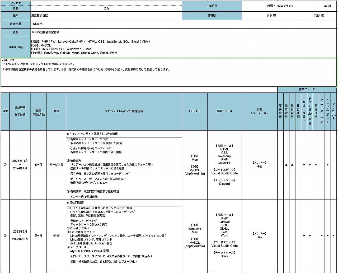Viewport: 338px width, 273px height.
Task: Click the スキル・言語 label cell
Action: 16,47
